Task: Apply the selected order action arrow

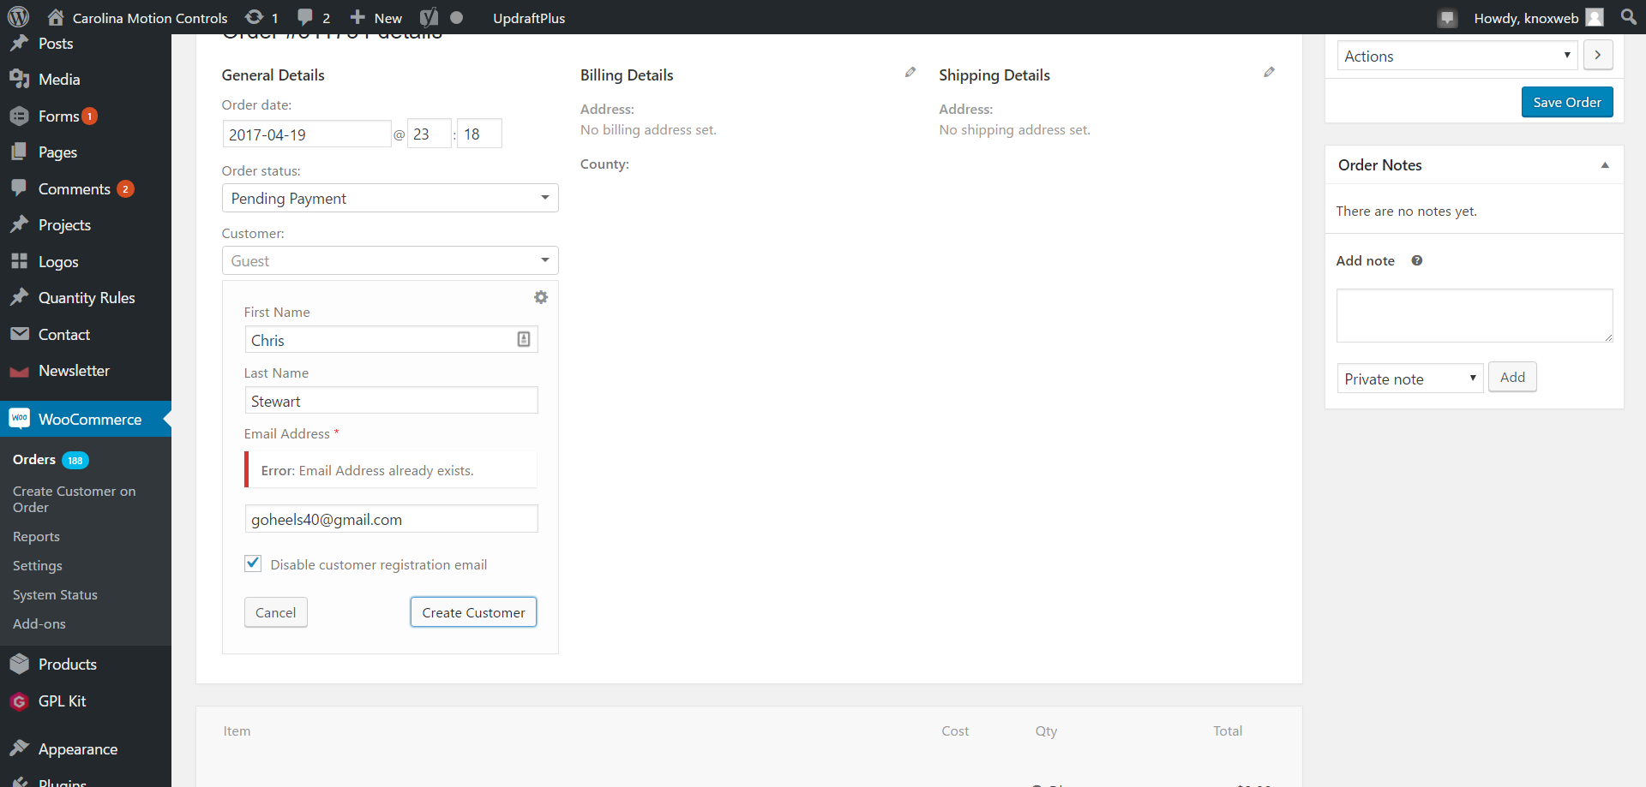Action: click(1598, 55)
